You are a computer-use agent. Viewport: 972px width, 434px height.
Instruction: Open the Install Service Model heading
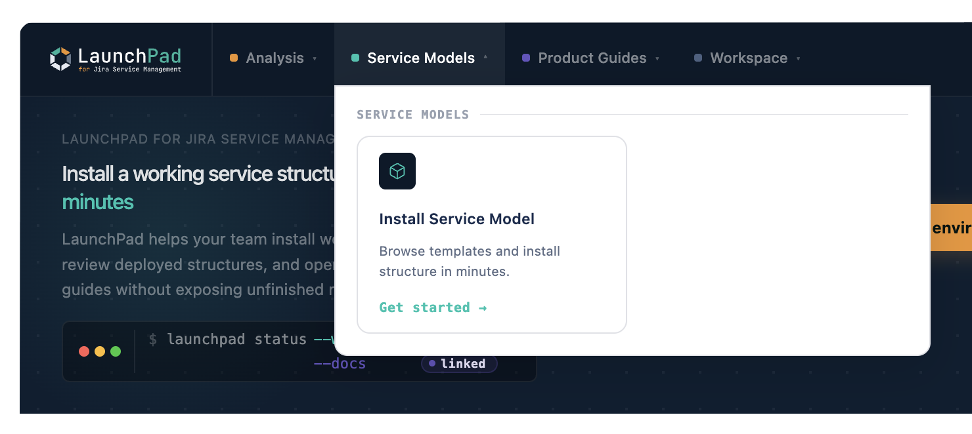(456, 219)
